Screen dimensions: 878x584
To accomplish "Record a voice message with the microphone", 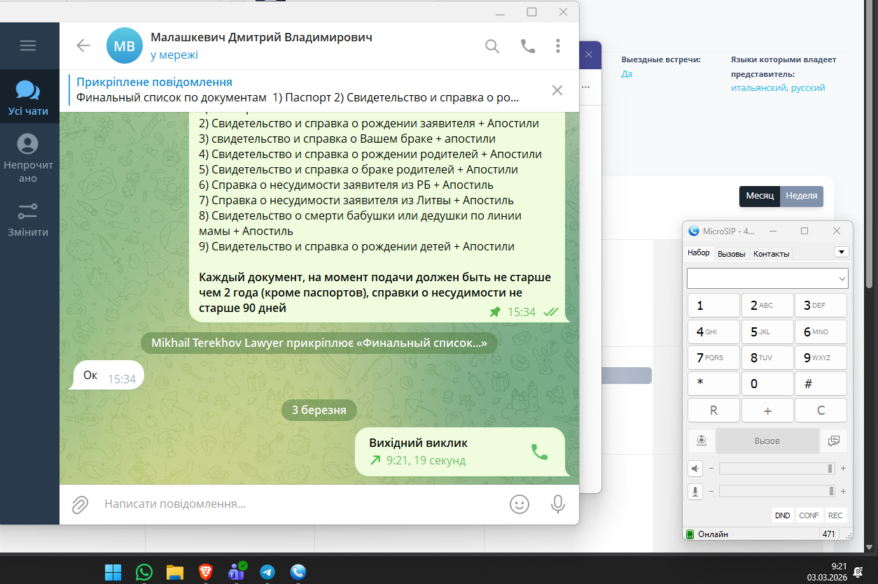I will (558, 504).
